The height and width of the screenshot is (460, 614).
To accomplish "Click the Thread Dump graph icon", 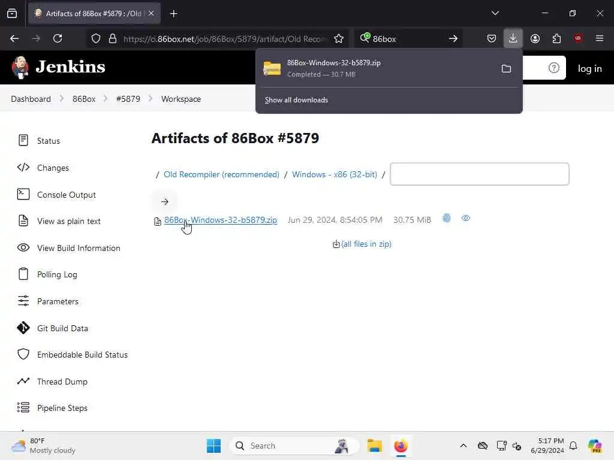I will [x=23, y=381].
